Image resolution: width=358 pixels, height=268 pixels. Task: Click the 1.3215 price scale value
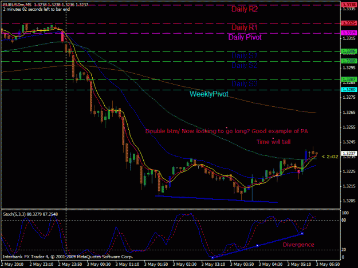point(349,186)
